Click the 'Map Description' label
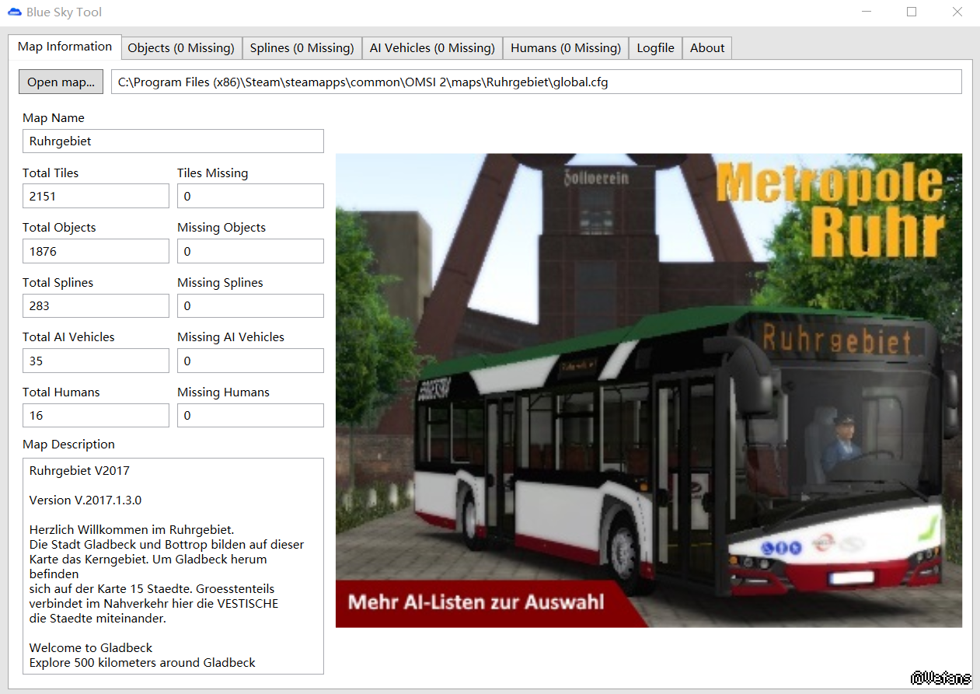The height and width of the screenshot is (694, 980). click(x=68, y=445)
